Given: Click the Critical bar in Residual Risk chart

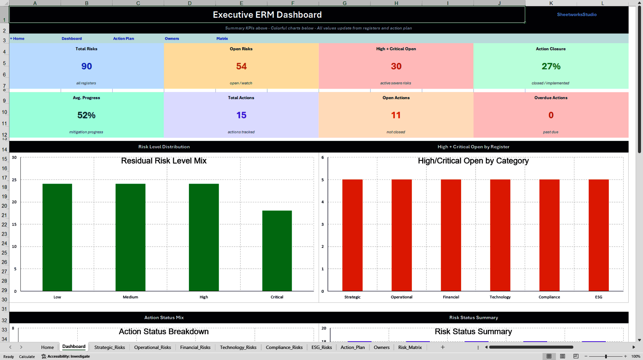Looking at the screenshot, I should (x=277, y=251).
